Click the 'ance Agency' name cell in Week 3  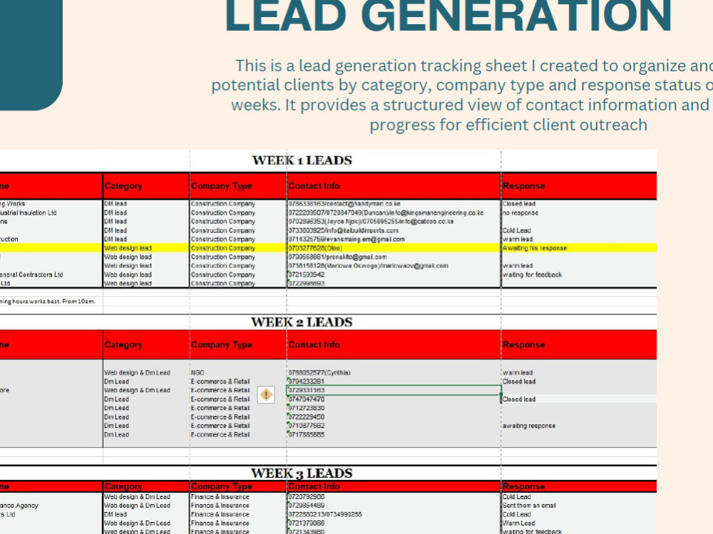[51, 505]
